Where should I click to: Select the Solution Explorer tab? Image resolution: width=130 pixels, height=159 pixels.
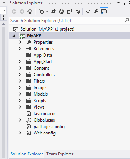click(27, 154)
